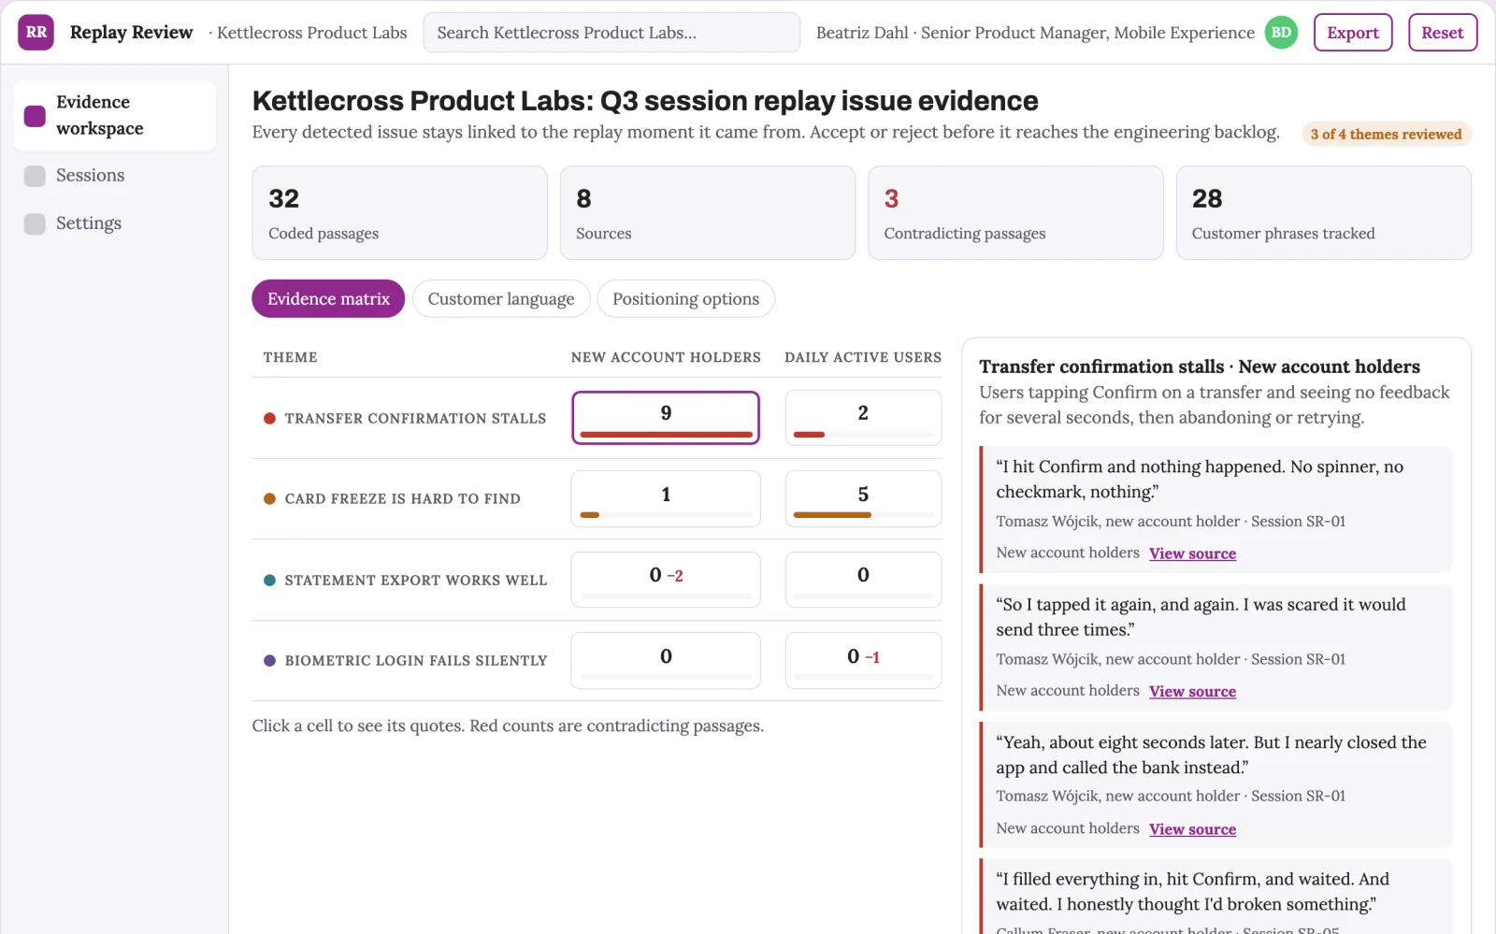Open View source for the "I hit Confirm" quote

[1192, 553]
